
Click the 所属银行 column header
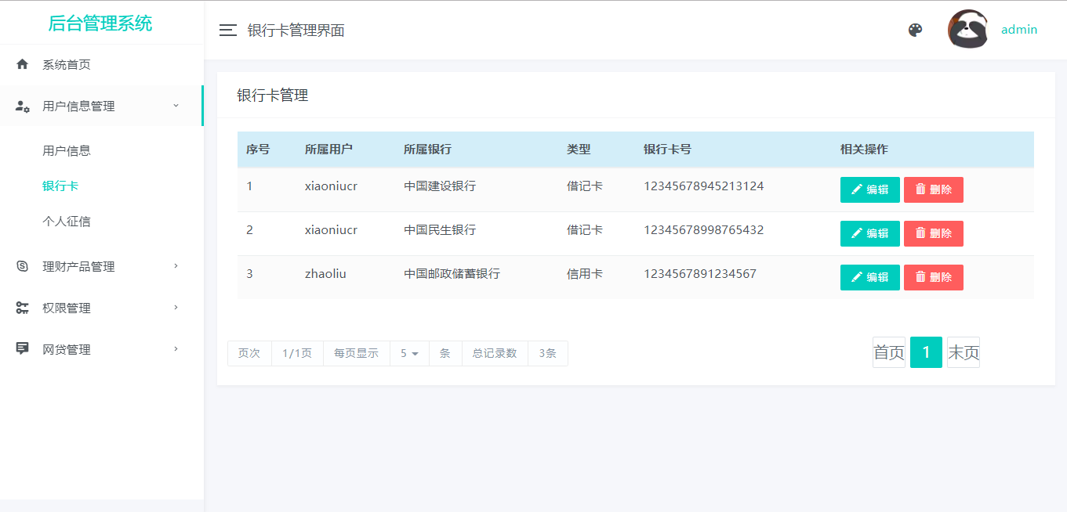click(427, 150)
